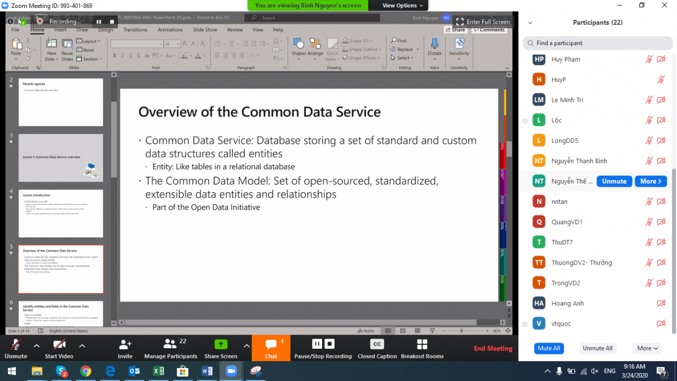The width and height of the screenshot is (677, 381).
Task: Click the Arrange icon in Drawing group
Action: coord(315,43)
